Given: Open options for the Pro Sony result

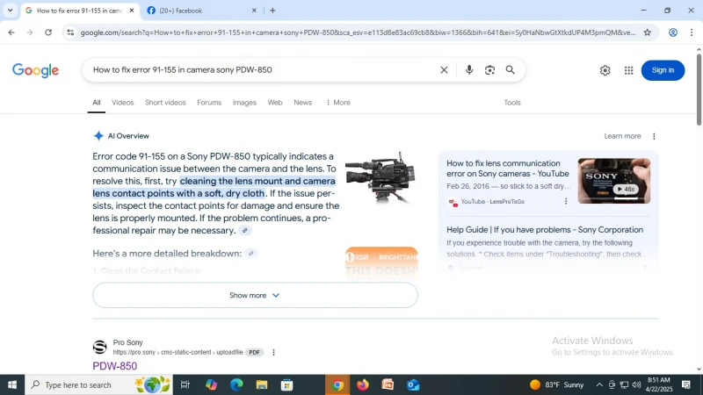Looking at the screenshot, I should click(x=273, y=353).
